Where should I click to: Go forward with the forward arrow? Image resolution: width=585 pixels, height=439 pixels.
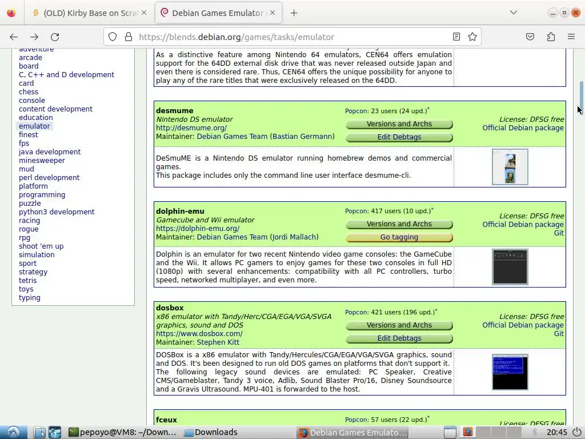(x=34, y=37)
